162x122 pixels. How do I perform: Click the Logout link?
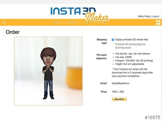pos(156,16)
